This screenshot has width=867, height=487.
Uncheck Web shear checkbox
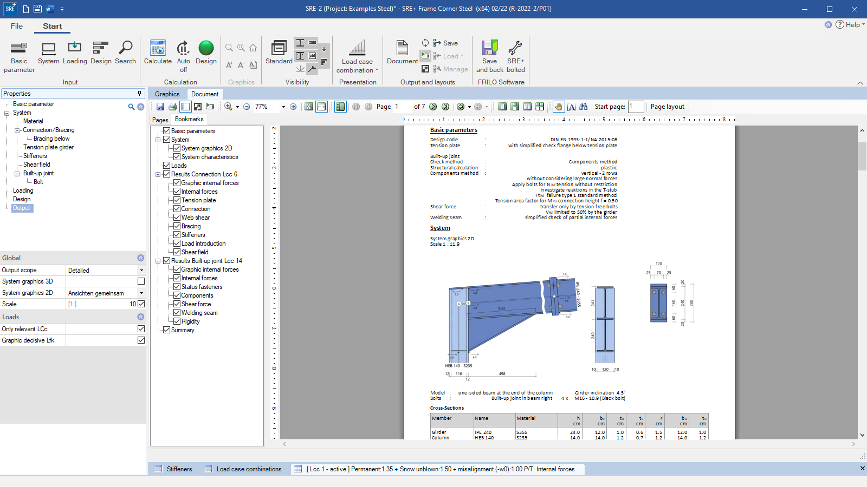coord(177,218)
